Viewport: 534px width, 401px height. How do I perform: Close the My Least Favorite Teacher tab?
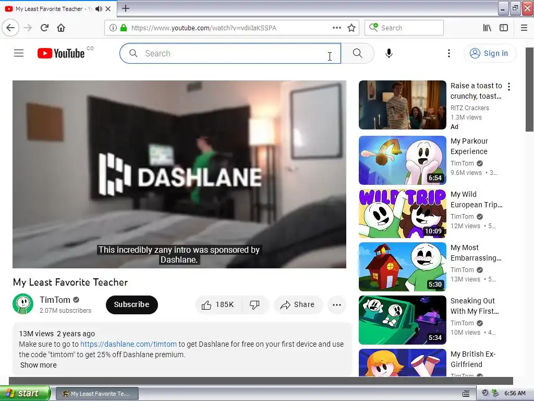[x=108, y=9]
